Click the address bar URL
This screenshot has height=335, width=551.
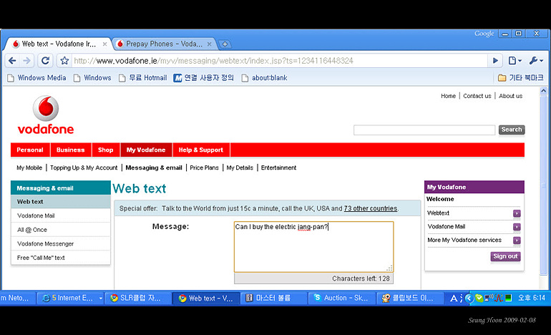tap(213, 61)
